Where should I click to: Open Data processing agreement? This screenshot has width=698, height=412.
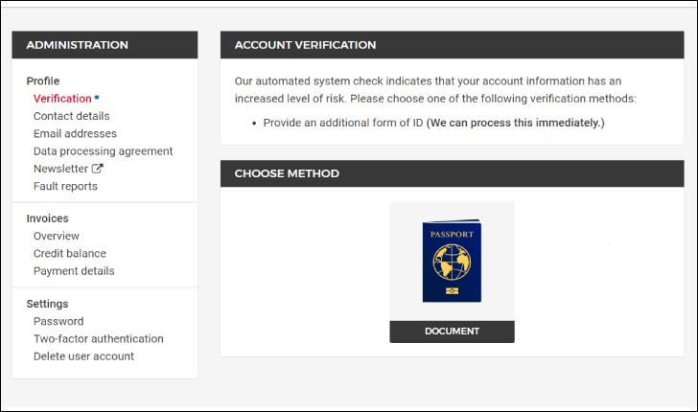[x=103, y=151]
